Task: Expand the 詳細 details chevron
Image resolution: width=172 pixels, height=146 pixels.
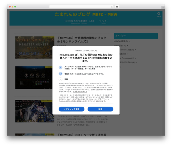Action: click(x=61, y=79)
